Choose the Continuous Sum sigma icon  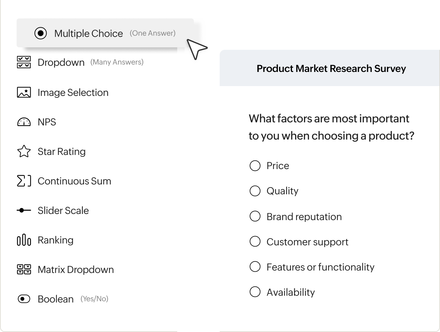pos(24,181)
